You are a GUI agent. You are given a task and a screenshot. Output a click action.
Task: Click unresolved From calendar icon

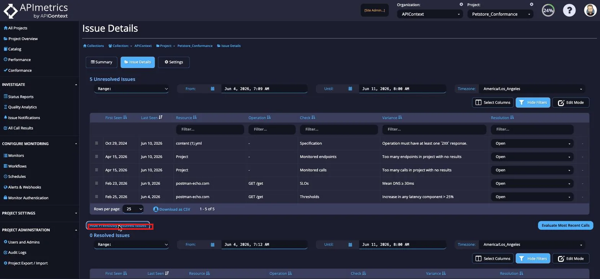[x=212, y=89]
